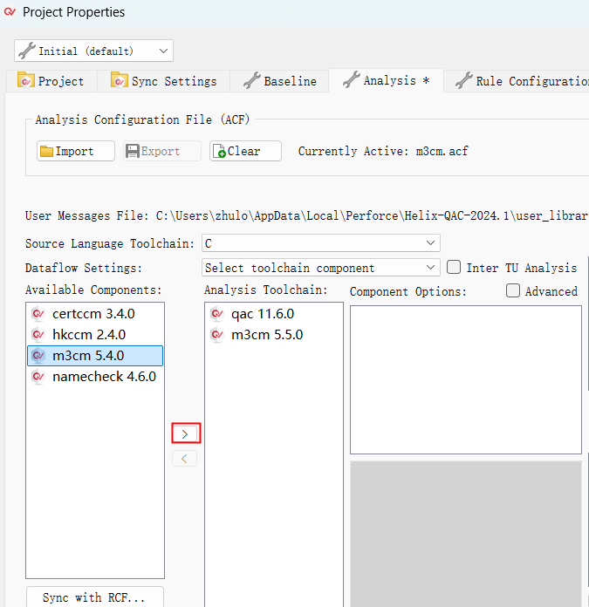Click the namecheck 4.6.0 component icon
The height and width of the screenshot is (607, 589).
[38, 377]
